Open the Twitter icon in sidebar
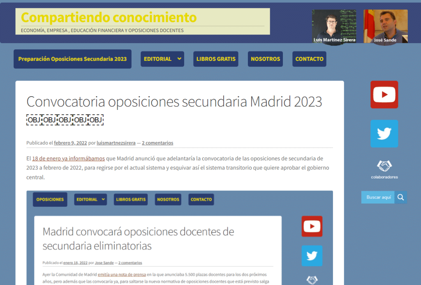421x285 pixels. pos(384,134)
